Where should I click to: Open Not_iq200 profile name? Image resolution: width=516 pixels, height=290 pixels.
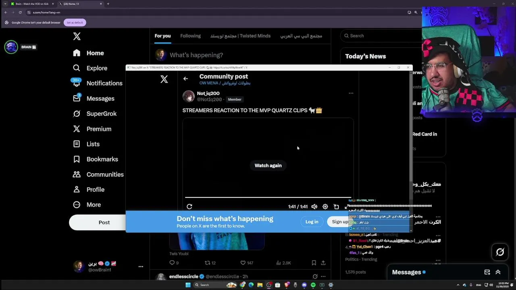tap(208, 93)
